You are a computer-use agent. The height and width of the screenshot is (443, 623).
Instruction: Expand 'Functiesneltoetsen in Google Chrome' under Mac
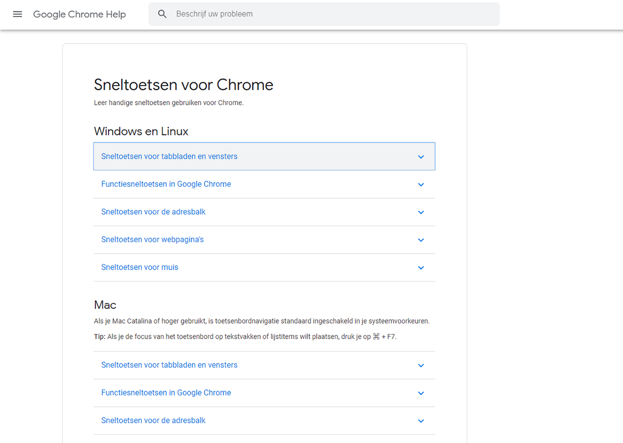264,393
